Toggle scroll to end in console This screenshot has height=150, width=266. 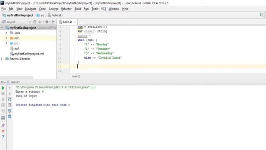[x=10, y=105]
